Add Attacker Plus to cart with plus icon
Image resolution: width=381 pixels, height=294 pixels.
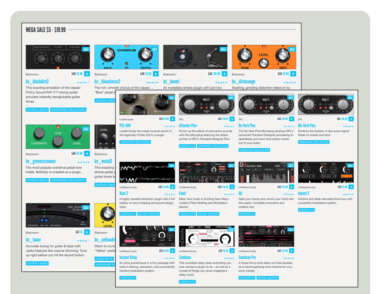[232, 119]
